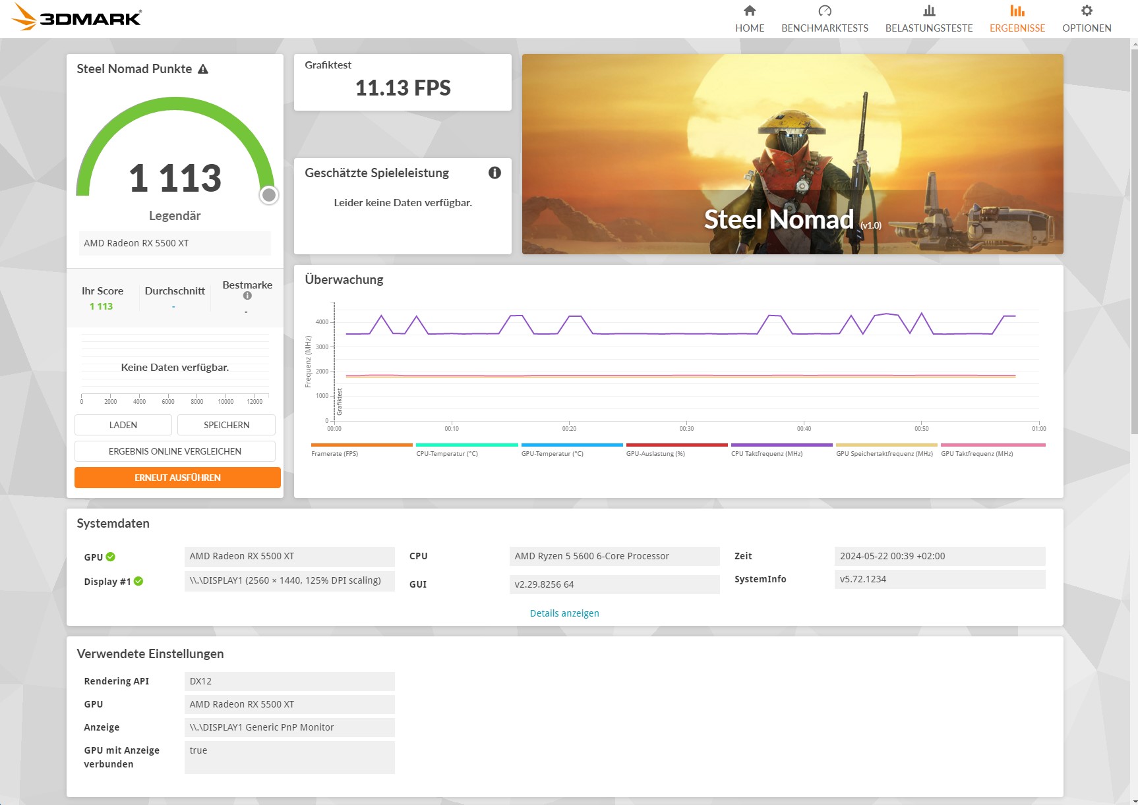Screen dimensions: 1138x805
Task: Click the Steel Nomad Punkte heading
Action: click(135, 69)
